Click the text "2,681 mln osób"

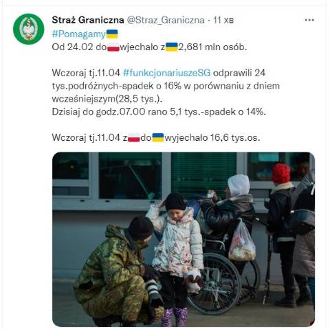click(212, 47)
